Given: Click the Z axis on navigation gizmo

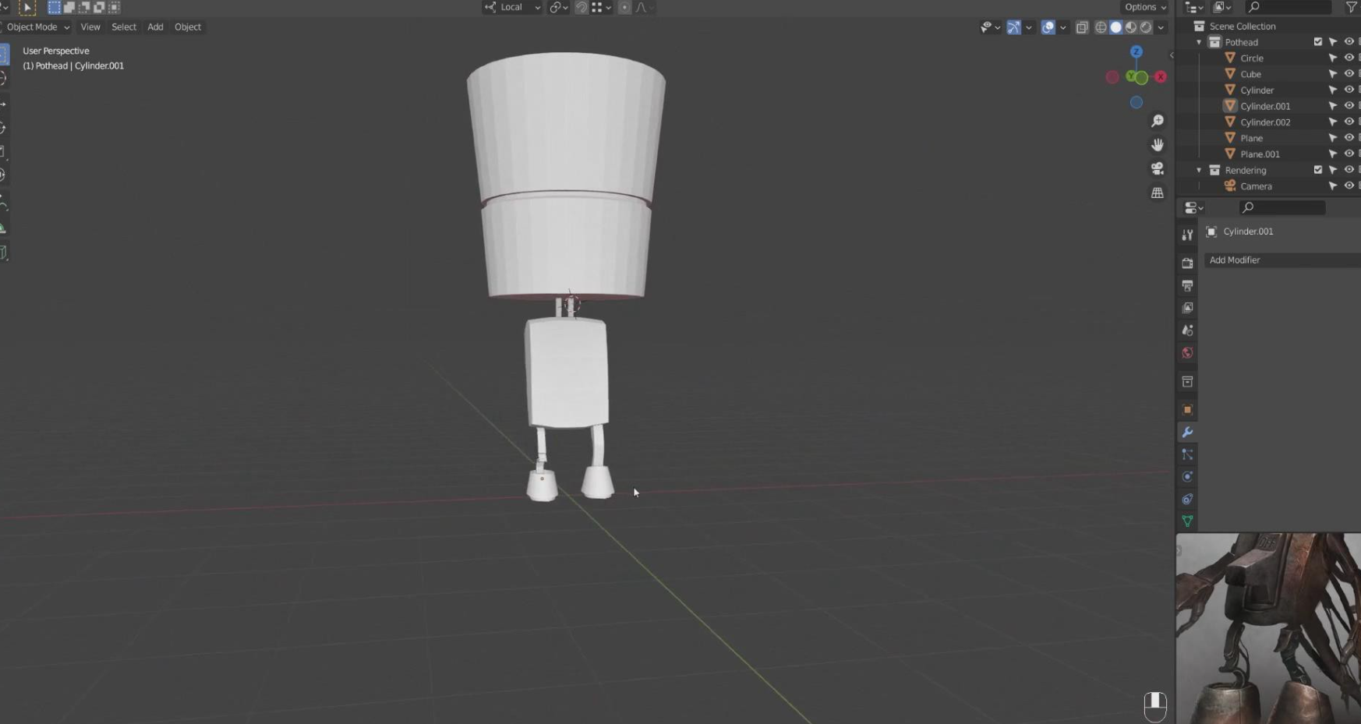Looking at the screenshot, I should click(x=1137, y=52).
